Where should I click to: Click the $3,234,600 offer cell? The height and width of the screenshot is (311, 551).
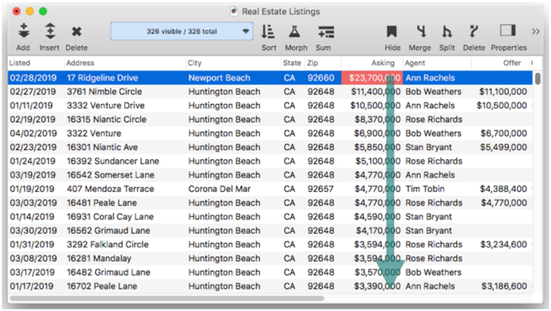pyautogui.click(x=503, y=245)
